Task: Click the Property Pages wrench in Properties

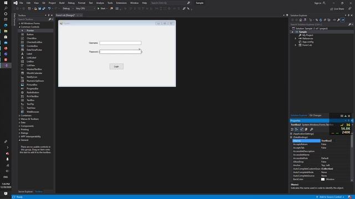Action: click(312, 129)
